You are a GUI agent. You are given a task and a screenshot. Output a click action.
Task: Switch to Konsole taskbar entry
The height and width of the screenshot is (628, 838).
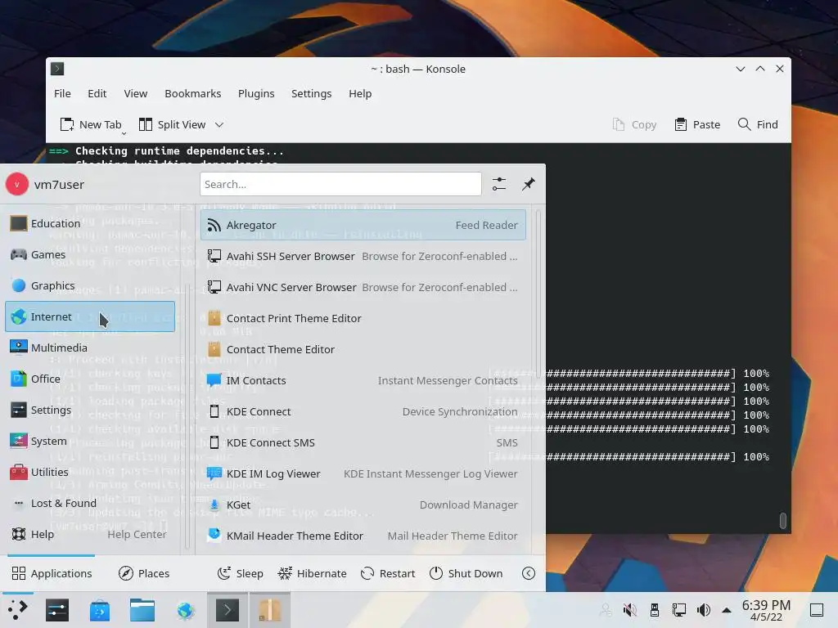(228, 610)
